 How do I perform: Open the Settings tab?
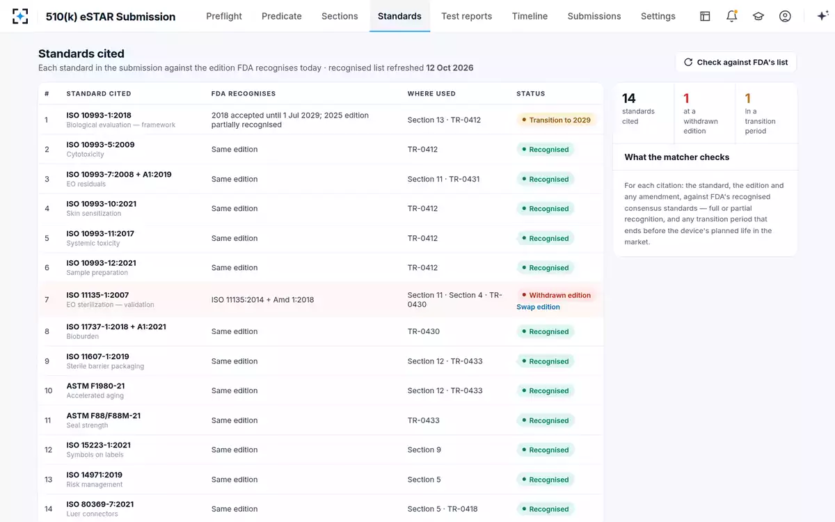point(658,16)
